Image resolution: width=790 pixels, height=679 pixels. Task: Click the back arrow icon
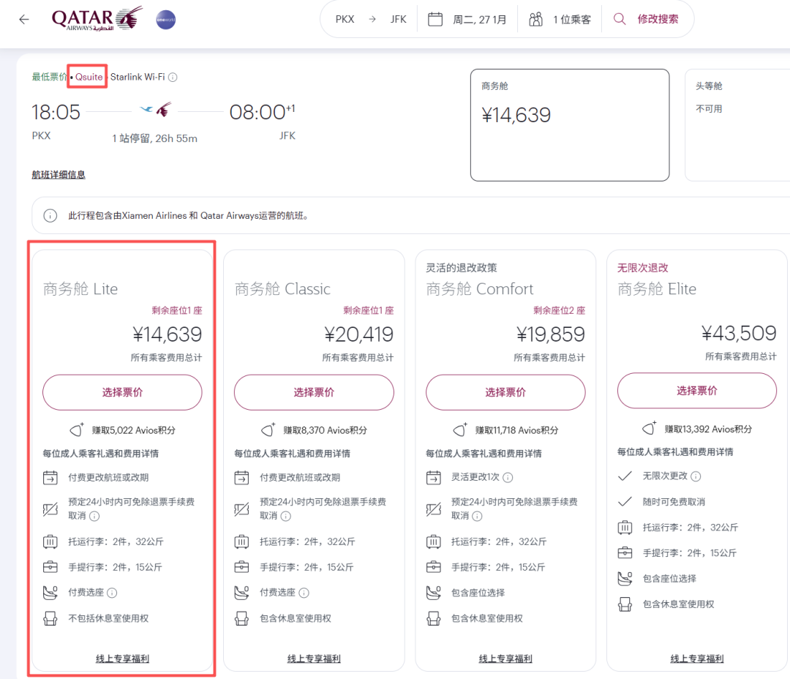(x=24, y=20)
